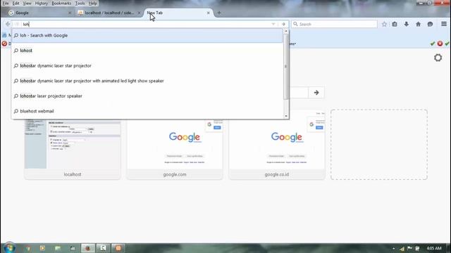Viewport: 451px width, 253px height.
Task: Open the folder icon in taskbar
Action: tap(58, 248)
